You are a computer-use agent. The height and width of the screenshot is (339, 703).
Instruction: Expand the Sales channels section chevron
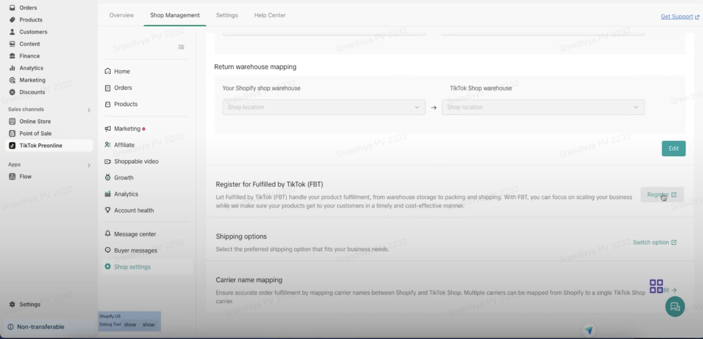(89, 110)
